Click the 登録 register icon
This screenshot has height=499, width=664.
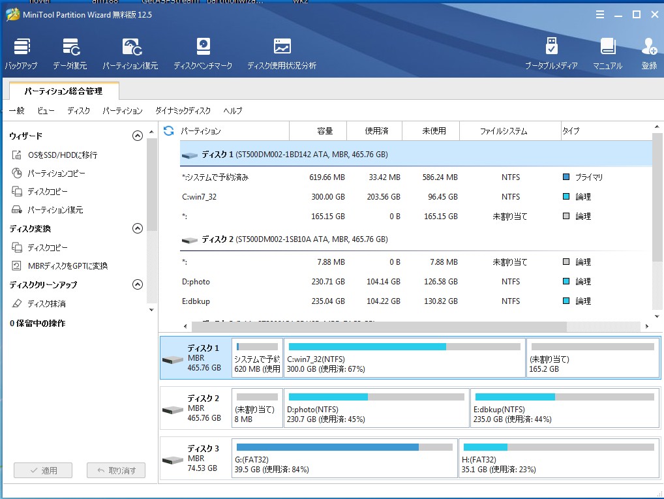tap(649, 53)
